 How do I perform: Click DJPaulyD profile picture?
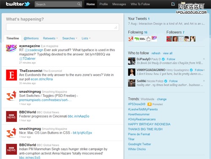click(132, 61)
